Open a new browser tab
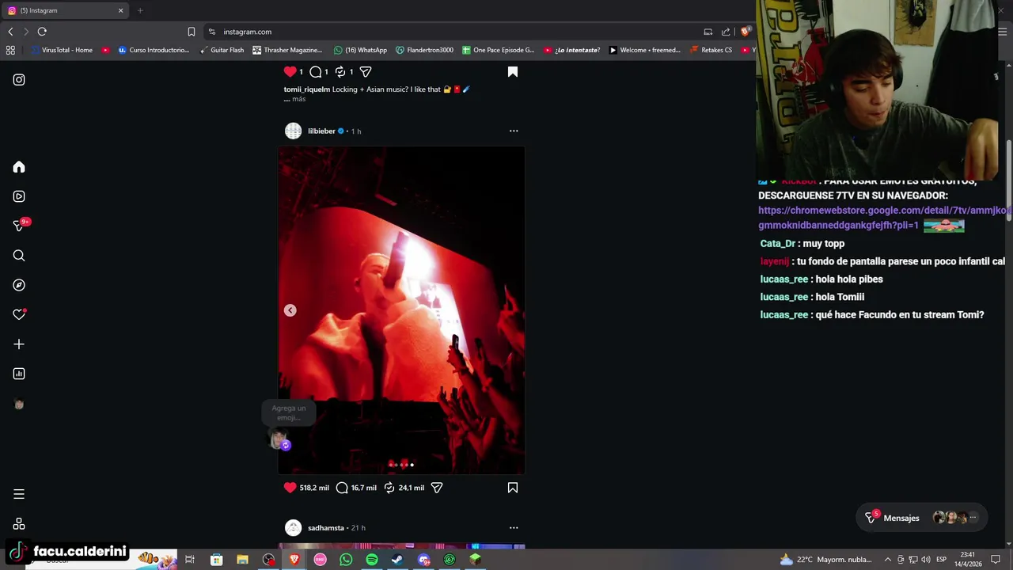 tap(140, 10)
